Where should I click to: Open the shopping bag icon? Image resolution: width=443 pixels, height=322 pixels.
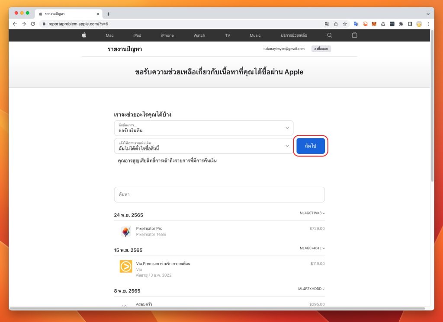tap(354, 35)
